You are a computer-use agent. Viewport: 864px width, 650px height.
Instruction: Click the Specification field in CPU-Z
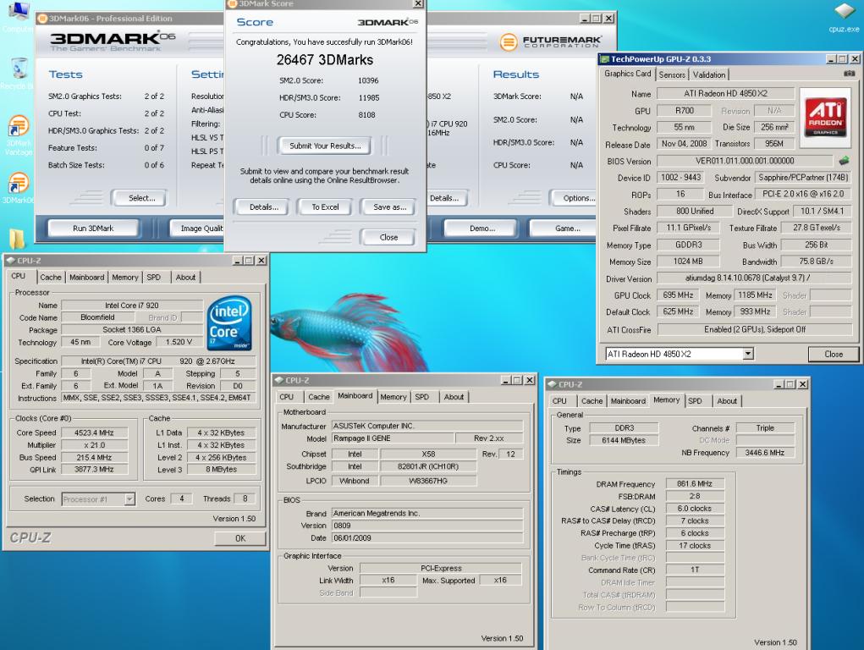click(158, 361)
